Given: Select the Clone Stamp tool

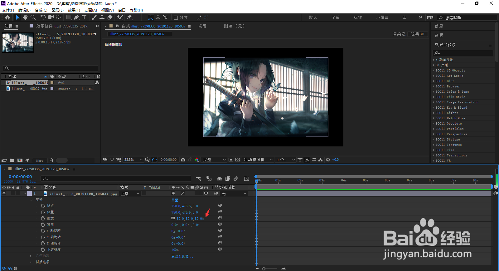Looking at the screenshot, I should pyautogui.click(x=102, y=17).
